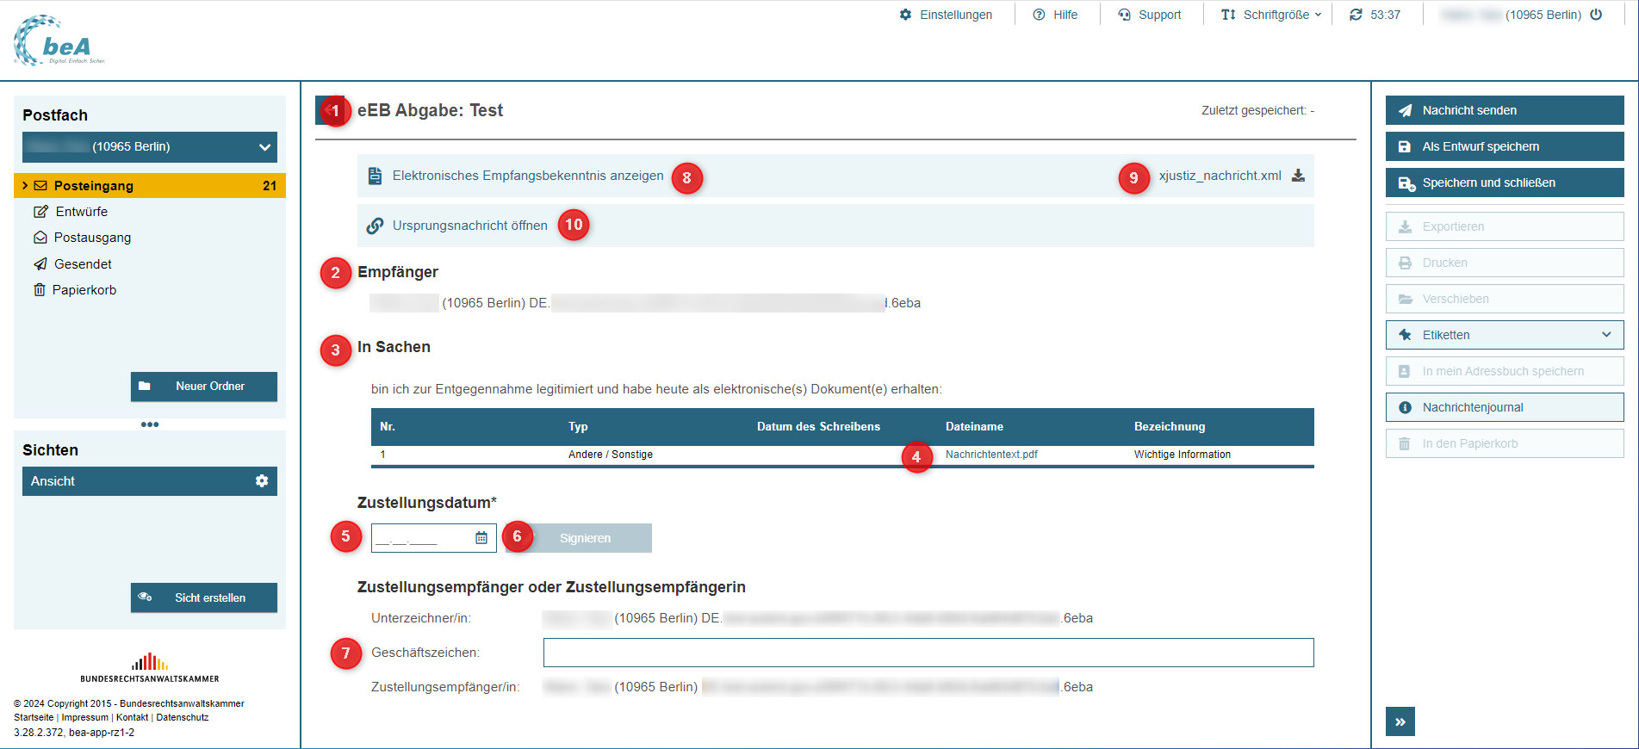Click the Nachrichtenjournal button
The image size is (1639, 749).
pyautogui.click(x=1504, y=407)
